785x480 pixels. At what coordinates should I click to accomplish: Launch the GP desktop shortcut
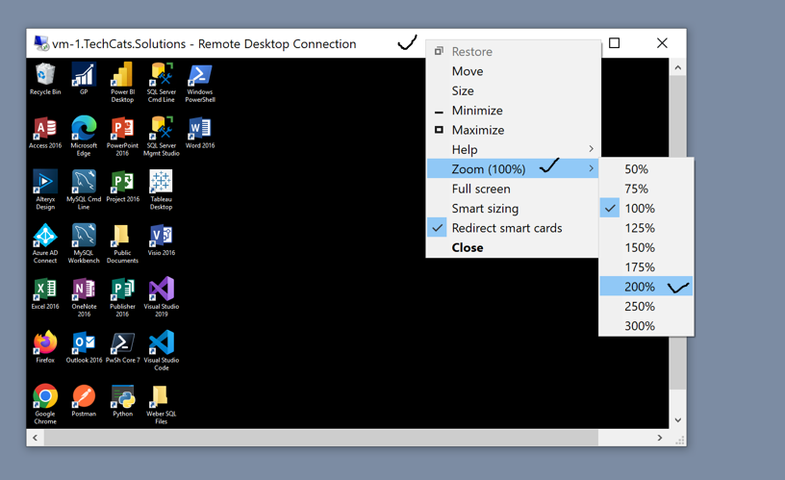[x=84, y=79]
